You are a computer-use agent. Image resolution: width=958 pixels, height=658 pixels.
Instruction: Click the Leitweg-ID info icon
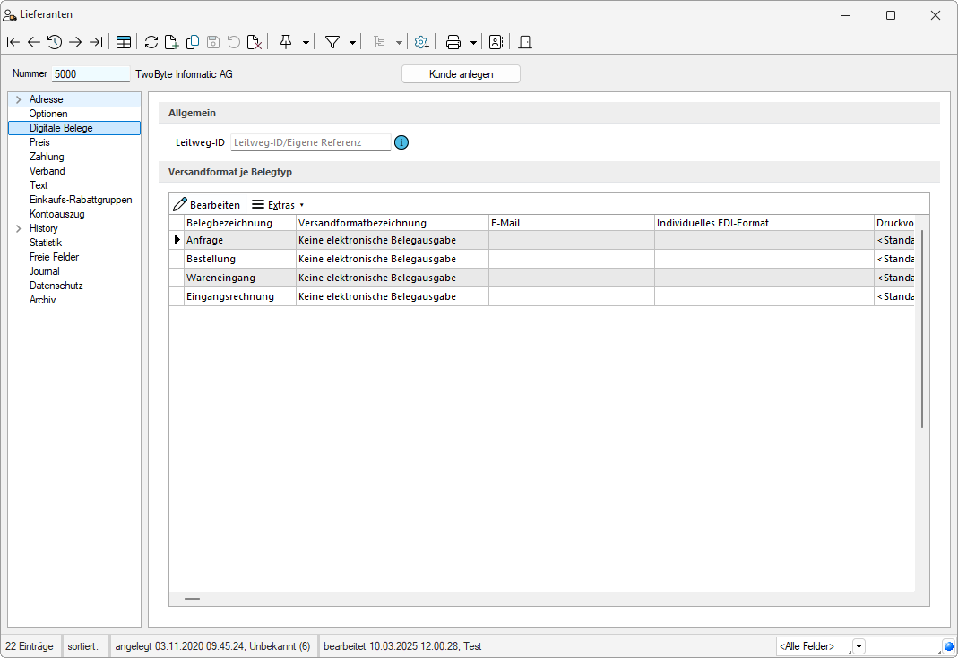click(401, 142)
